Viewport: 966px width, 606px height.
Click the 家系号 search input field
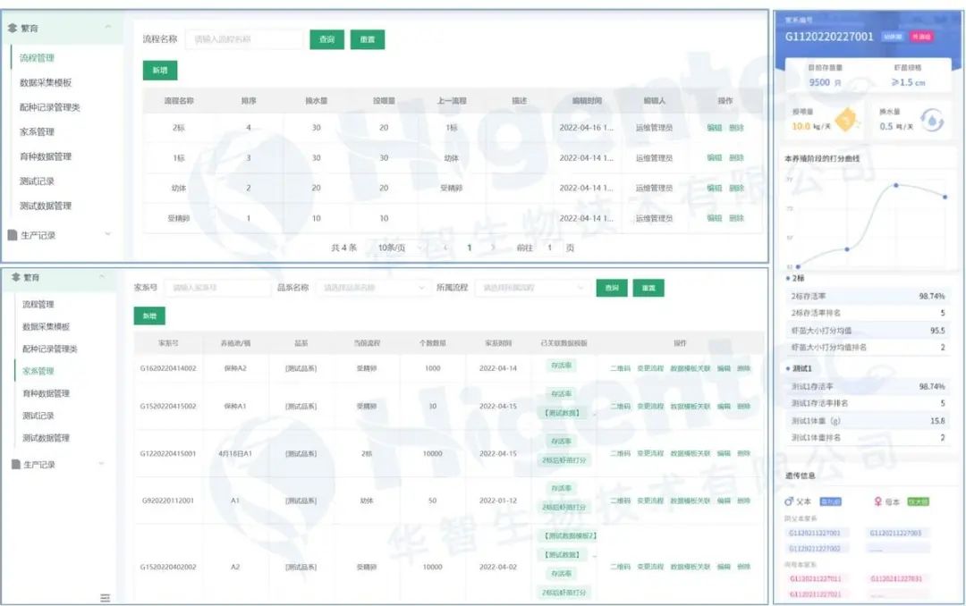[216, 288]
